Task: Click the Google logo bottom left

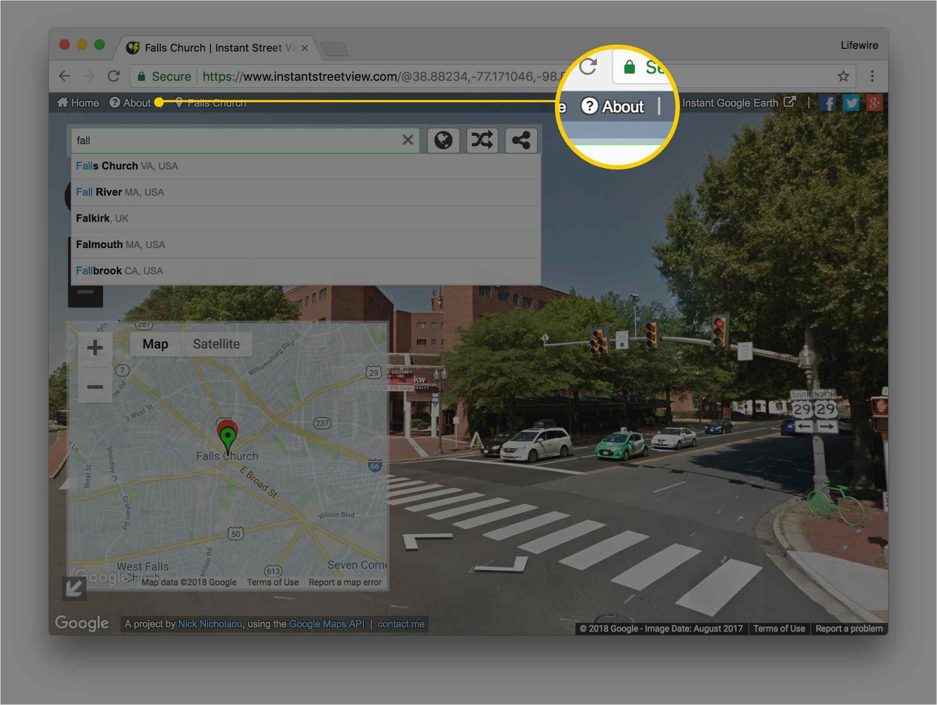Action: 82,623
